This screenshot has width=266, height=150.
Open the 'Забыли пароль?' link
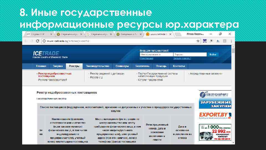pyautogui.click(x=182, y=58)
